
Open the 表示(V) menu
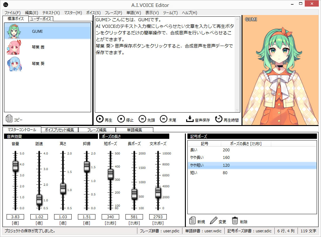coord(152,13)
